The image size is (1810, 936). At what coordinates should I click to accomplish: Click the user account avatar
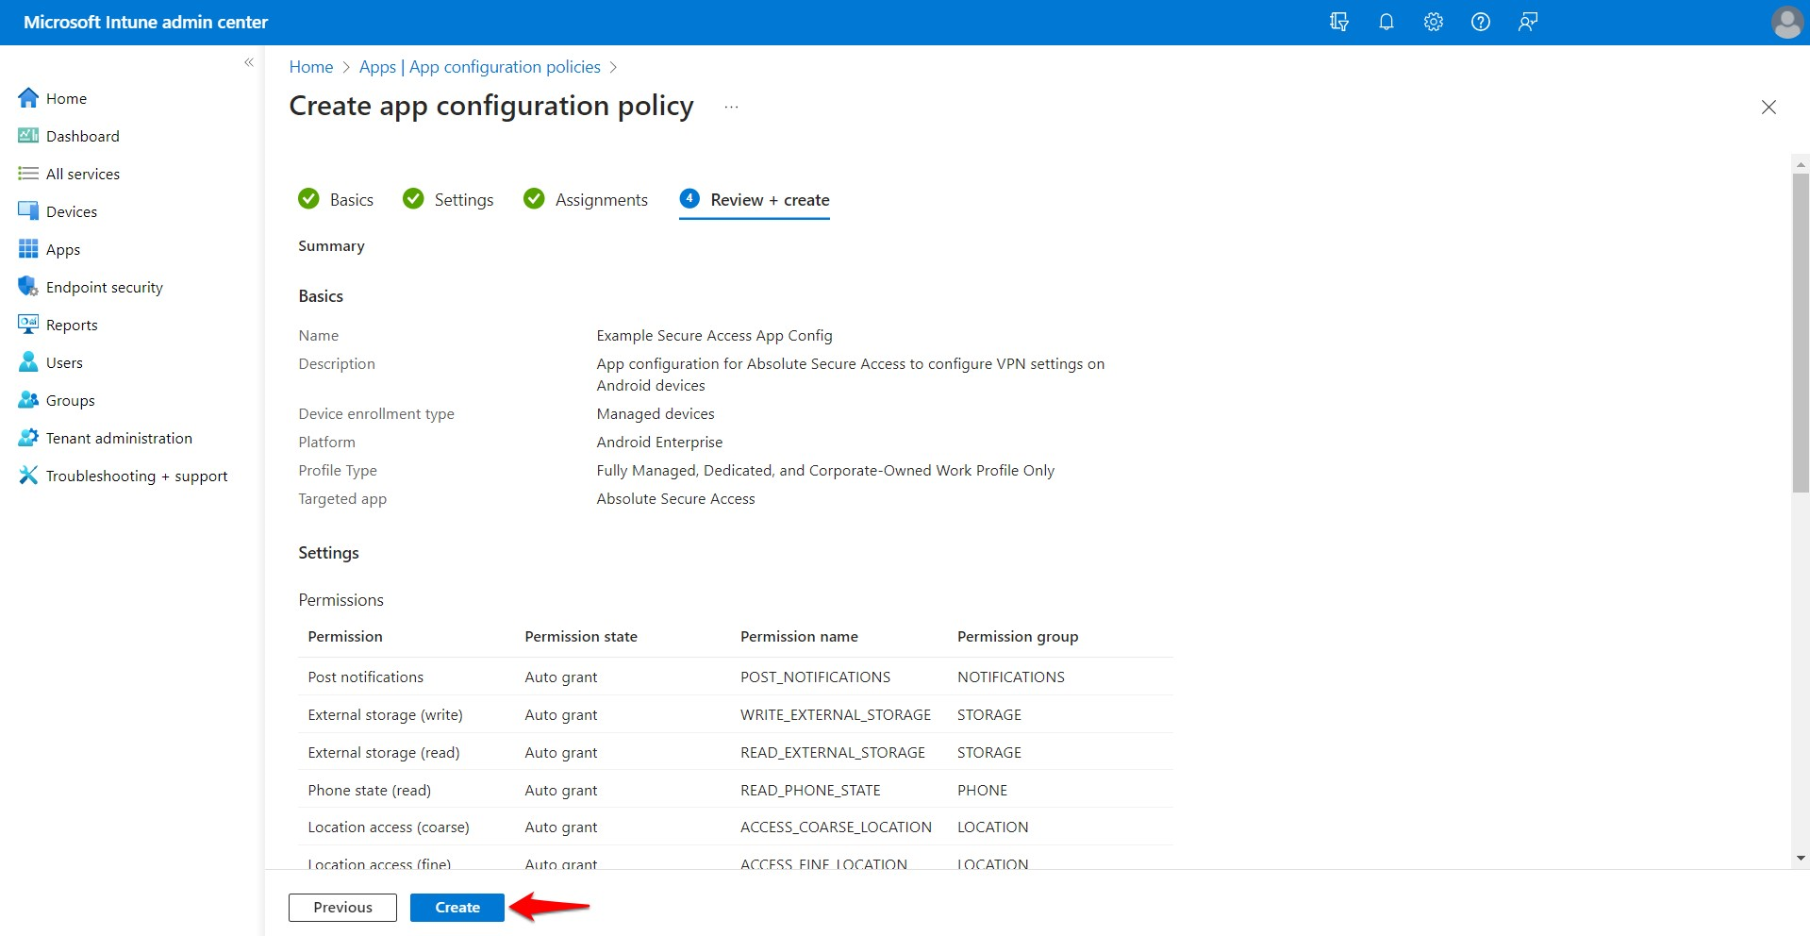click(x=1786, y=22)
